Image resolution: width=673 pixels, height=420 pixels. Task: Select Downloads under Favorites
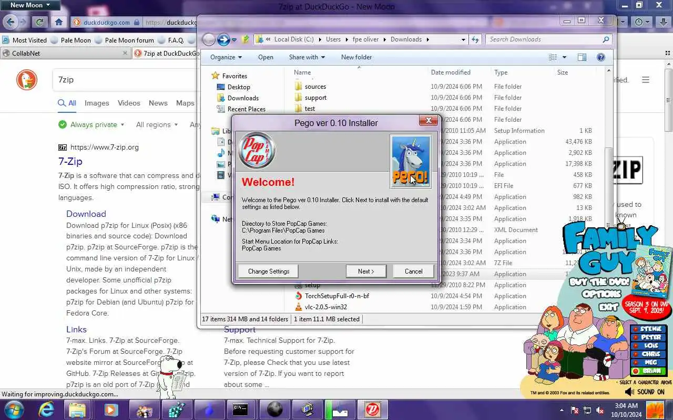click(243, 98)
